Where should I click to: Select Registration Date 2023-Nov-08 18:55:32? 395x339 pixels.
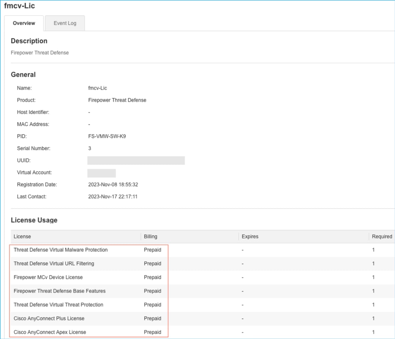click(x=113, y=185)
